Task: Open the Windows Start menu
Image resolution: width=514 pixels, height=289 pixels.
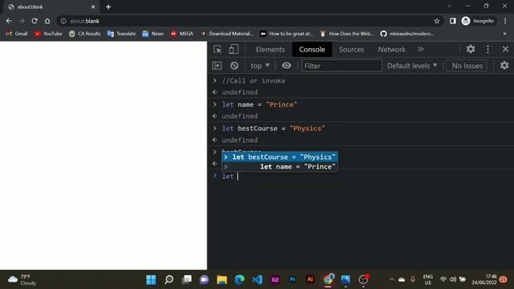Action: pyautogui.click(x=151, y=279)
